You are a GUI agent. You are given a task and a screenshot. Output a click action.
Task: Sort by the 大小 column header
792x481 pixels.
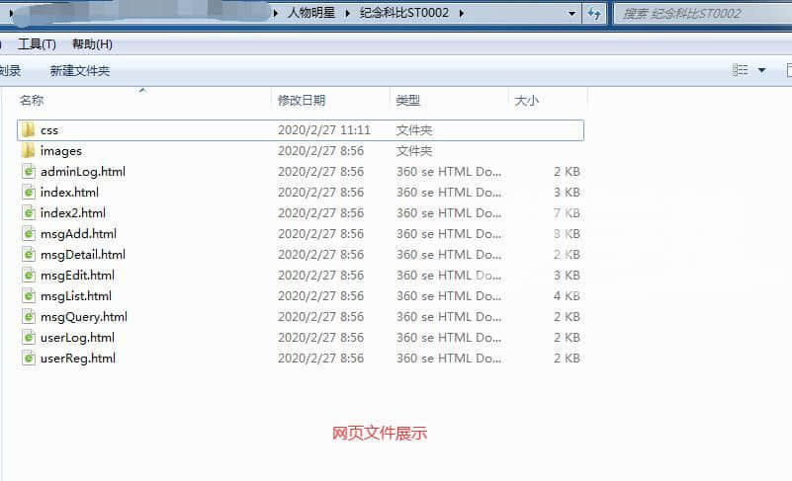(x=526, y=101)
